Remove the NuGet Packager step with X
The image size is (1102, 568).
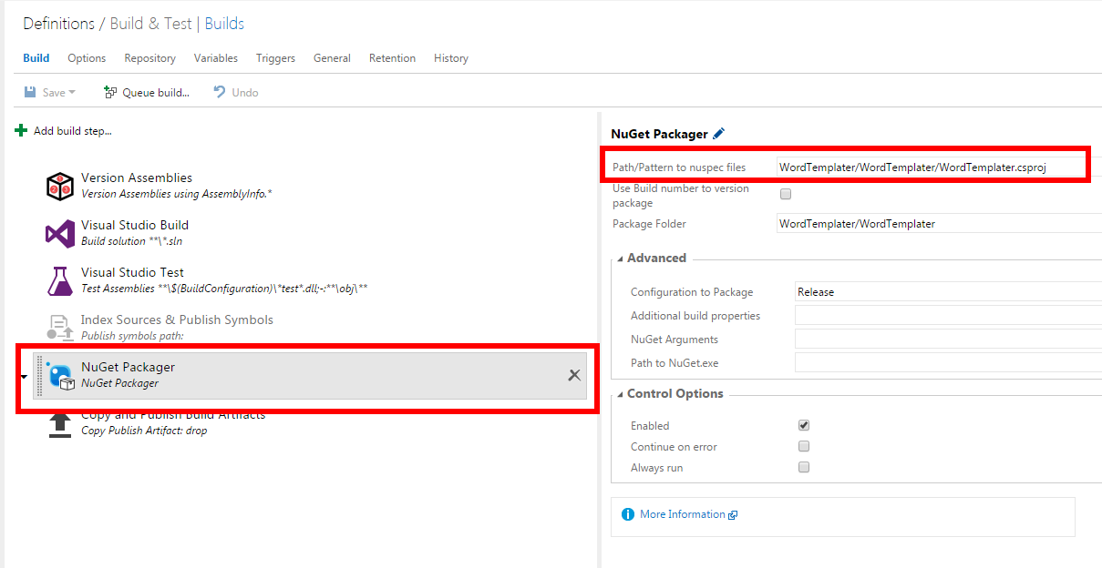[574, 375]
